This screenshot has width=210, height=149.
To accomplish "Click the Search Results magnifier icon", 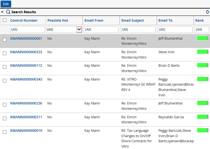I will click(x=8, y=12).
